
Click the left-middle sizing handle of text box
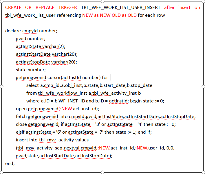point(1,87)
